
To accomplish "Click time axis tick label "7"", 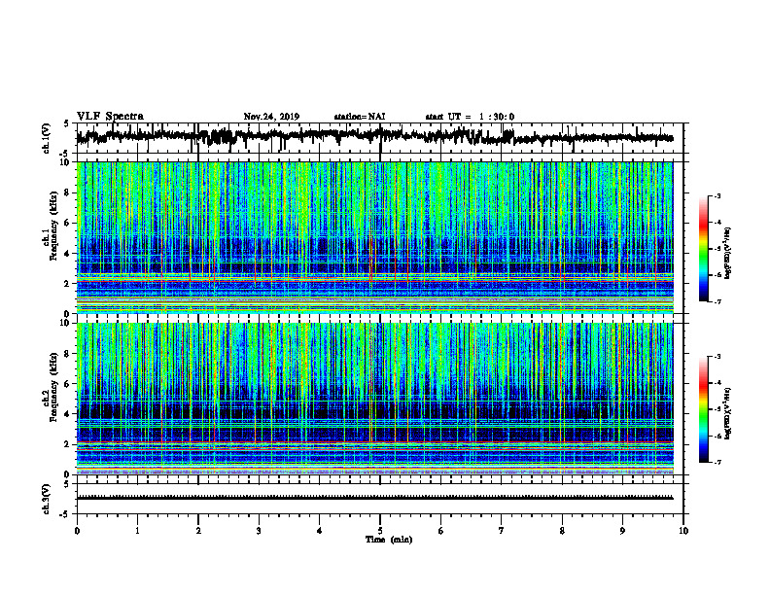I will click(x=502, y=531).
